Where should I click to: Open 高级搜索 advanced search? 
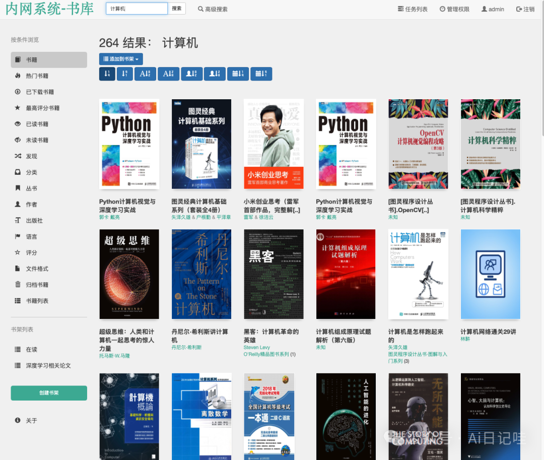(213, 9)
